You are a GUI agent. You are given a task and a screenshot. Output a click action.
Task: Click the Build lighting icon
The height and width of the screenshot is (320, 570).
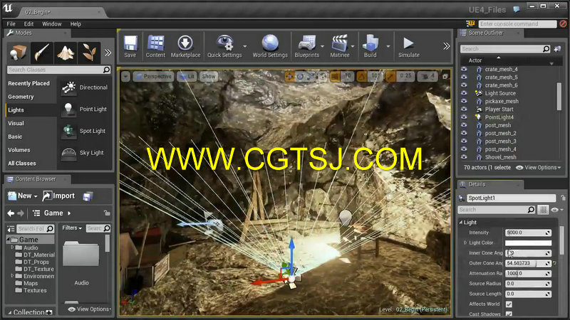coord(370,46)
